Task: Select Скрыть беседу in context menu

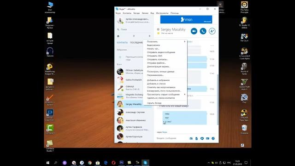Action: coord(165,103)
